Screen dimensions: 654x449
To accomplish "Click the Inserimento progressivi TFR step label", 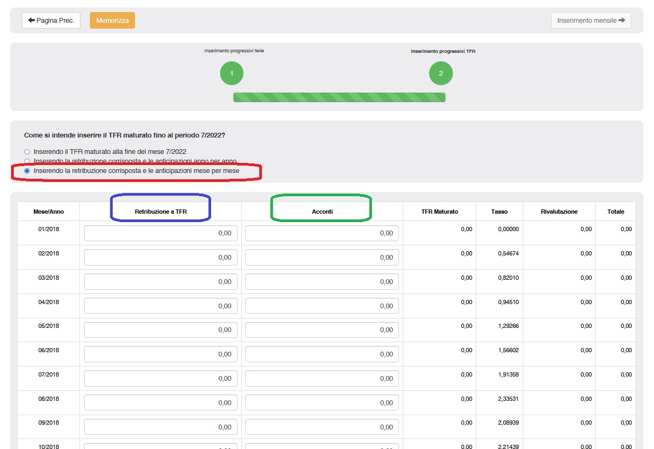I will pyautogui.click(x=443, y=51).
